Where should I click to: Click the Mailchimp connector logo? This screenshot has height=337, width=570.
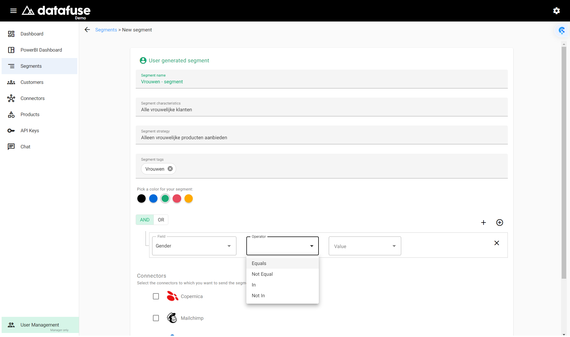[172, 318]
